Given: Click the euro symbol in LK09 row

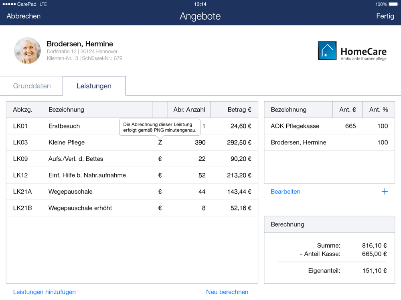Looking at the screenshot, I should (160, 159).
